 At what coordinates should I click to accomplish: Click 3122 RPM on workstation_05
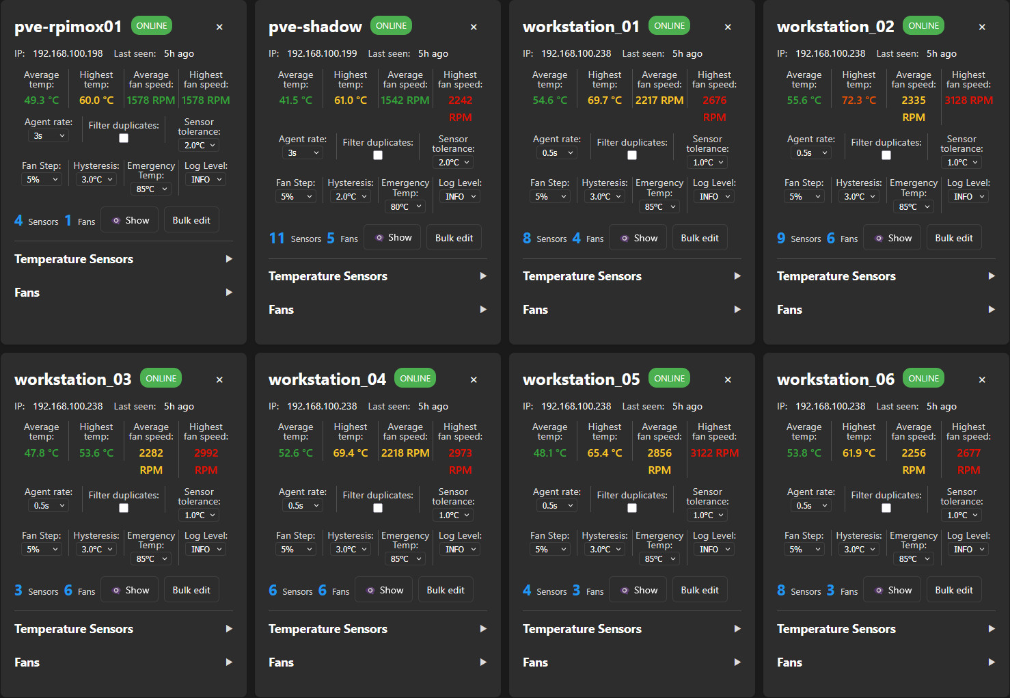[714, 453]
